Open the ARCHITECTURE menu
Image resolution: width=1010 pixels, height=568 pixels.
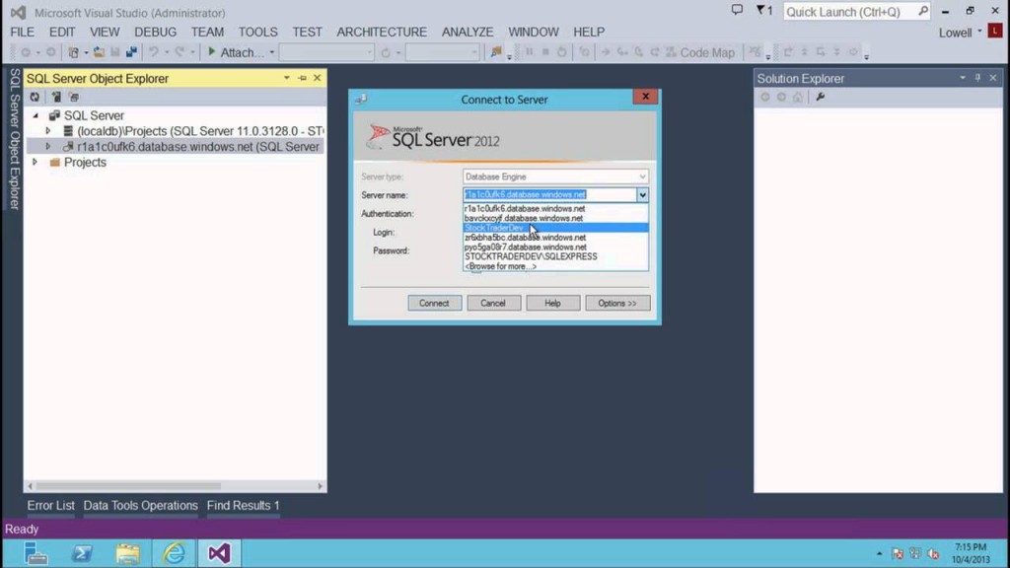pyautogui.click(x=382, y=32)
